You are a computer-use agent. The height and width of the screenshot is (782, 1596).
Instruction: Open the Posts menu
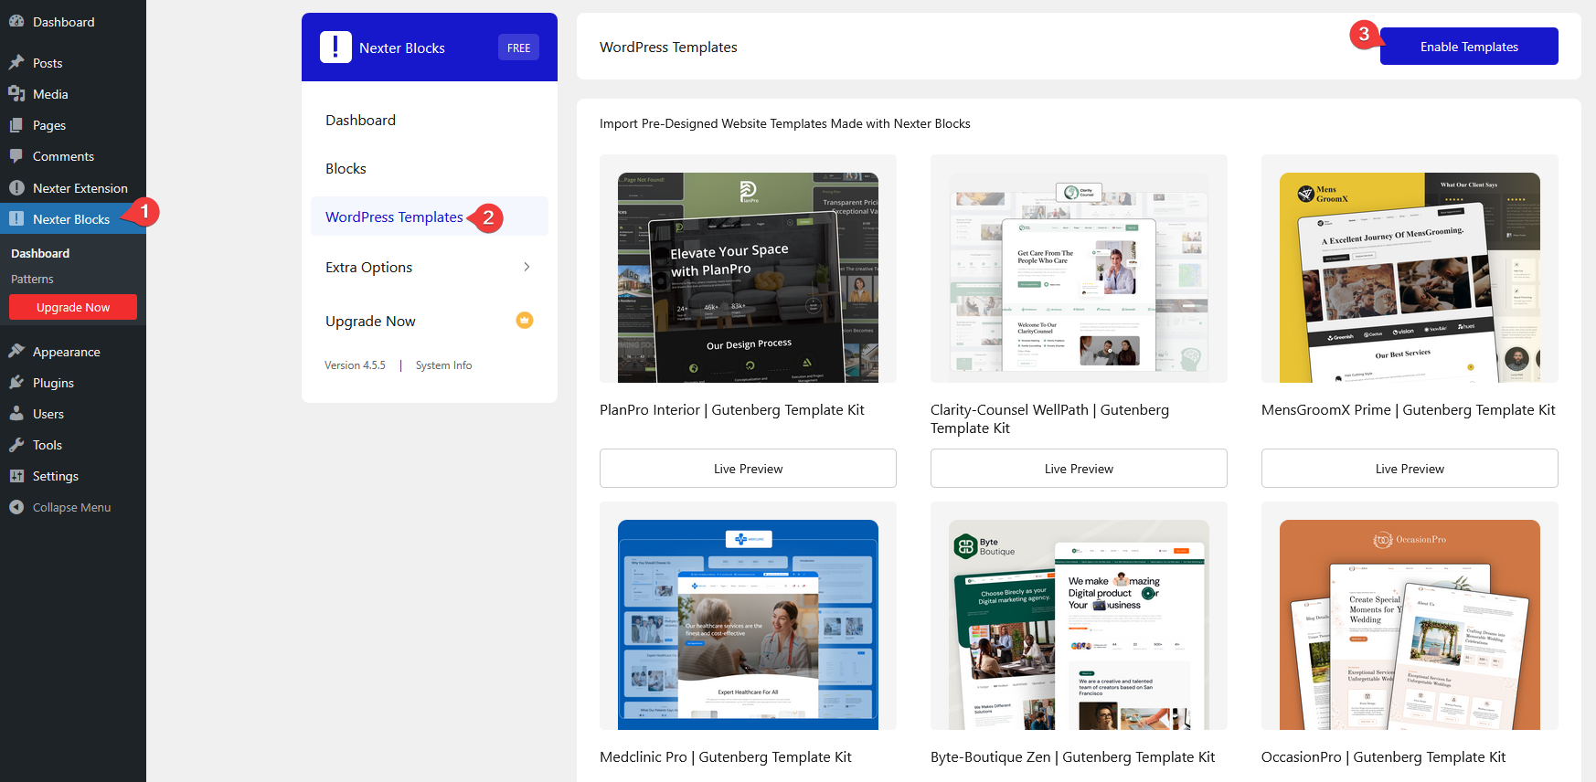pyautogui.click(x=73, y=63)
